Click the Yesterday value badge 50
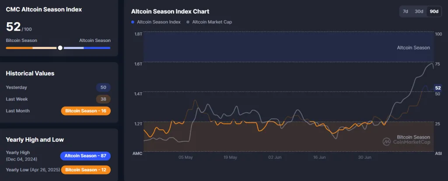Screen dimensions: 448x181 point(103,87)
